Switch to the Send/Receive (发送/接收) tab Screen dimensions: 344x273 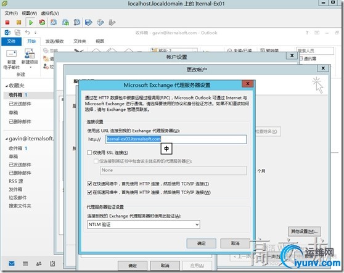click(x=54, y=41)
